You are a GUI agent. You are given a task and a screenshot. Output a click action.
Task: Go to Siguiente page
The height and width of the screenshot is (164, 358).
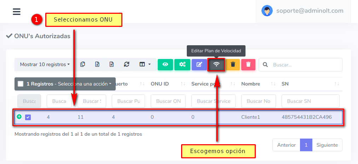pos(327,145)
